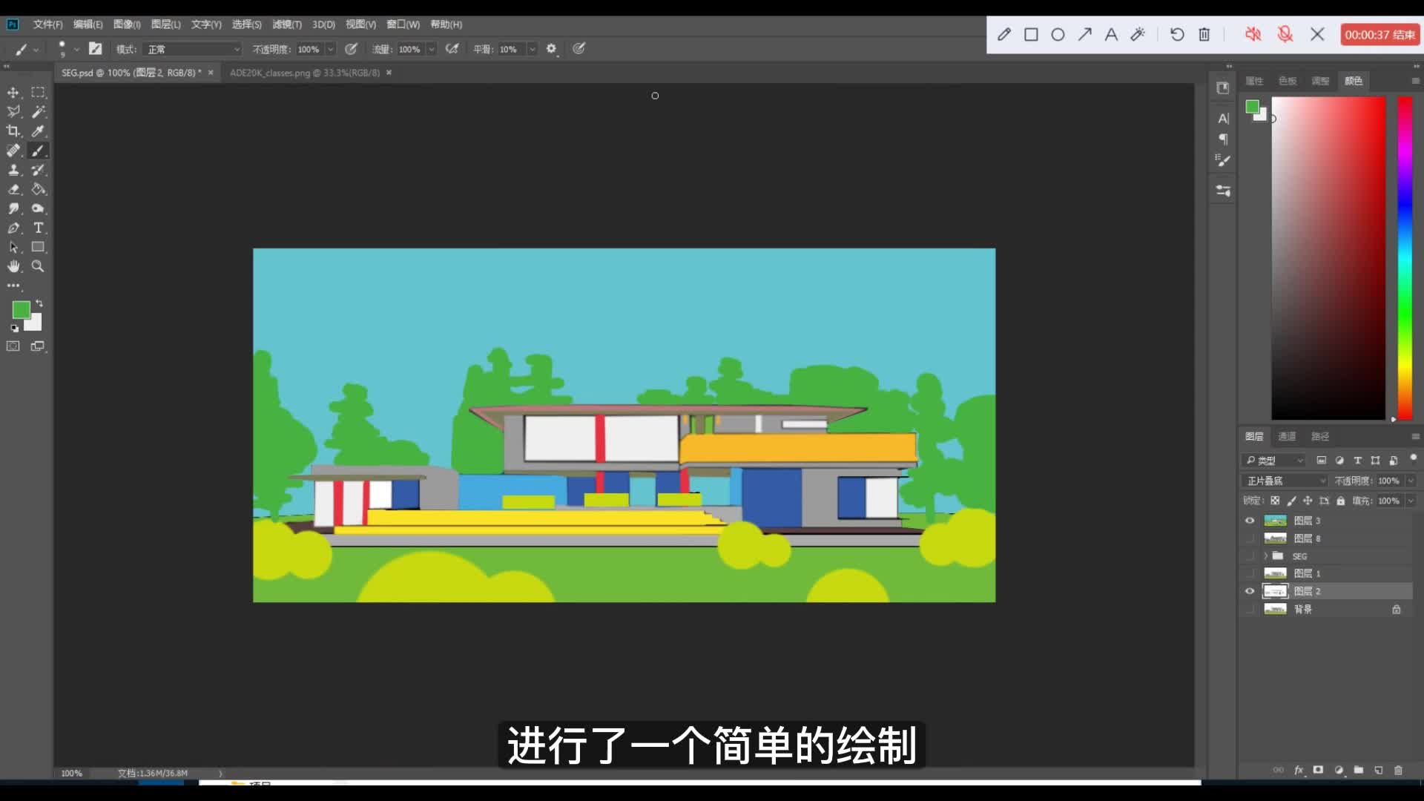Viewport: 1424px width, 801px height.
Task: Select the Horizontal Type tool
Action: [39, 228]
